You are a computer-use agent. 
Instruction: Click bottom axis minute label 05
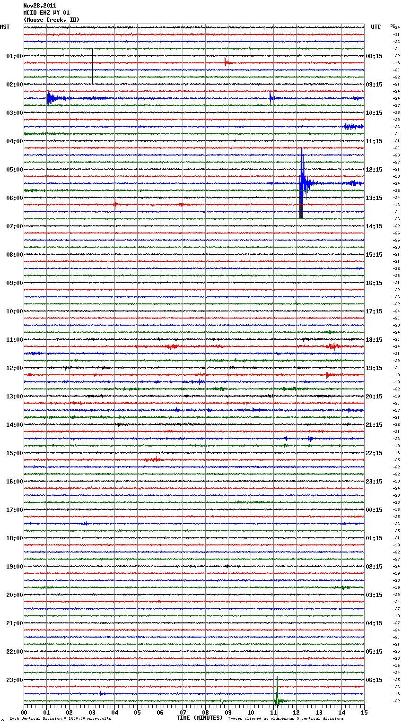coord(137,712)
